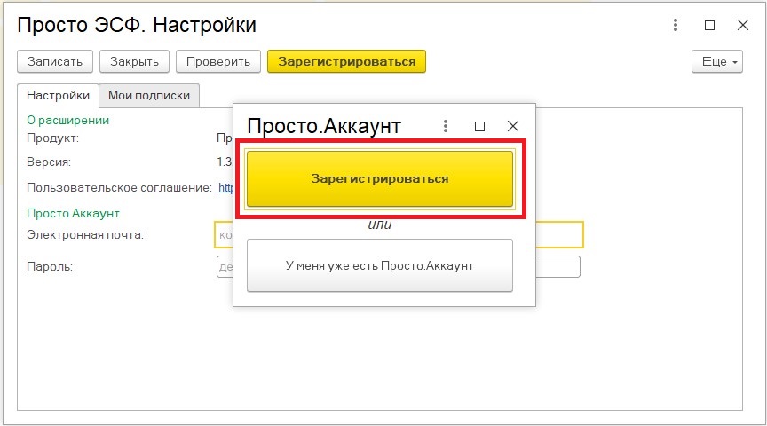Click the green Просто.Аккаунт section header
The image size is (767, 426).
pos(73,214)
